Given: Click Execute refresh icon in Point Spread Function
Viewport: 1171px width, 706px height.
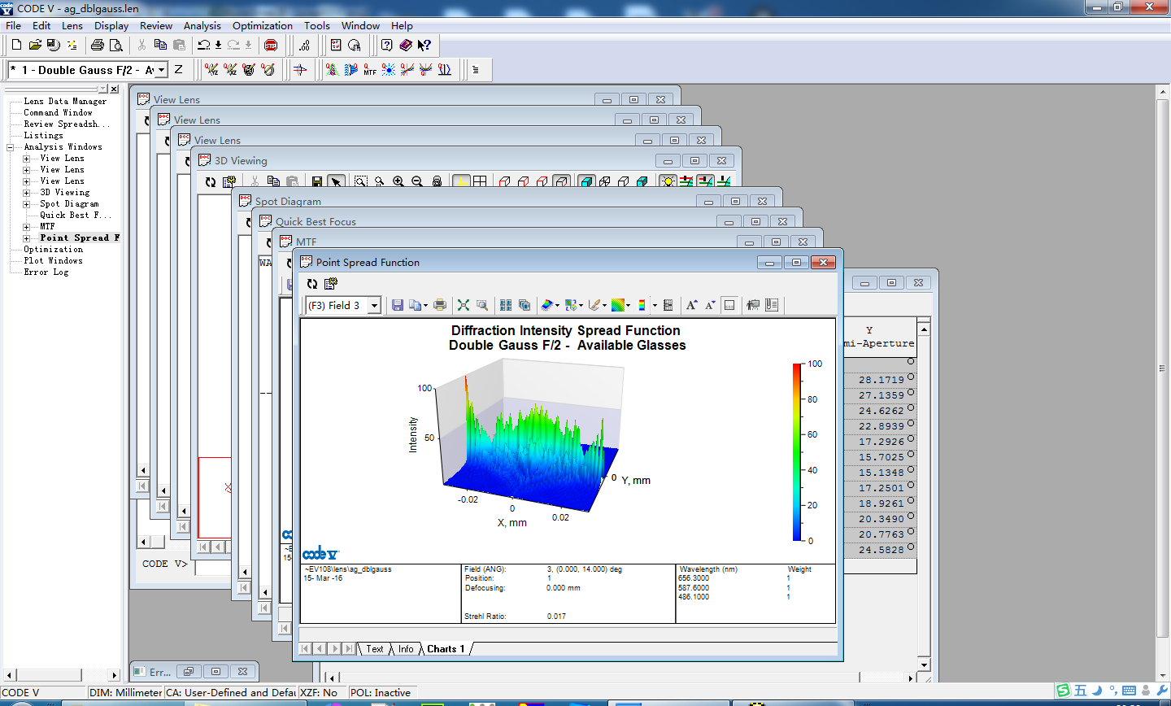Looking at the screenshot, I should point(312,284).
